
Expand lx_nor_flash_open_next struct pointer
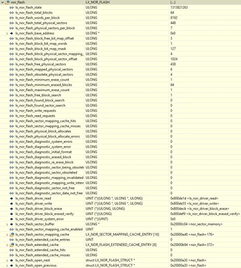(x=7, y=261)
